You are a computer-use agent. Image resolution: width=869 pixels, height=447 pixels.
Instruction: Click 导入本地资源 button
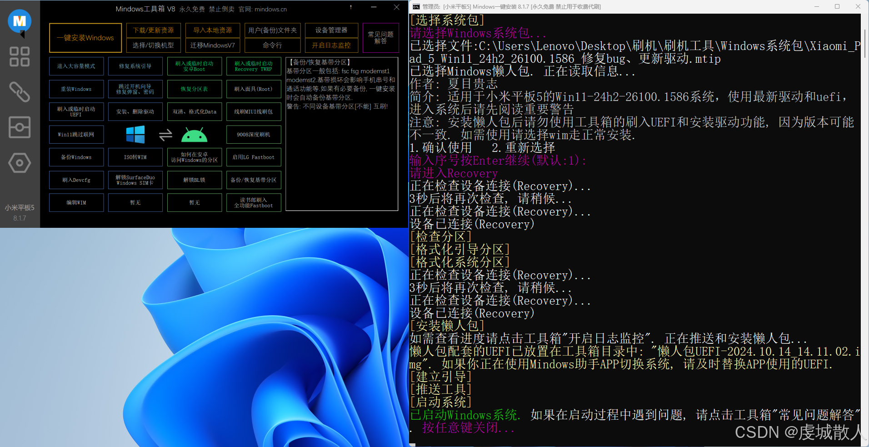tap(213, 30)
